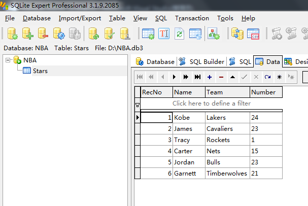Open the Import/Export menu

[x=80, y=18]
